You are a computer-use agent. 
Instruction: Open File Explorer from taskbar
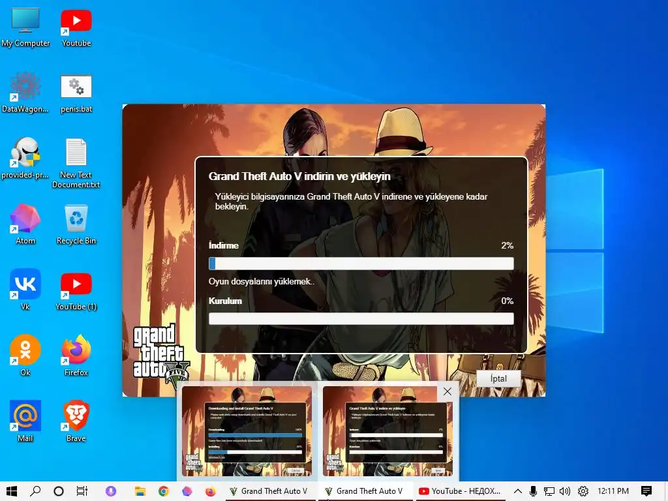140,491
